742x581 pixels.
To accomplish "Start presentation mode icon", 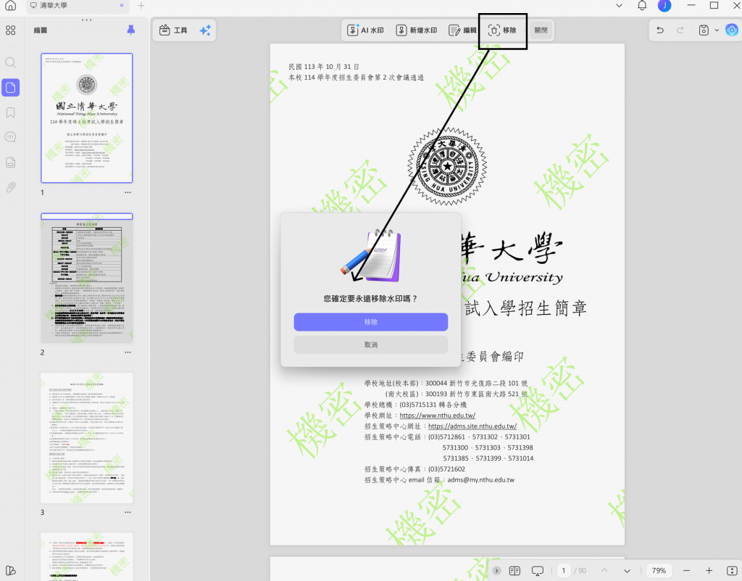I will tap(538, 571).
